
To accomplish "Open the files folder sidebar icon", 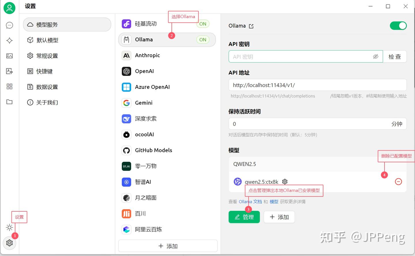I will tap(10, 102).
